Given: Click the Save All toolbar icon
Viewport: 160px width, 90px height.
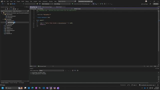Looking at the screenshot, I should tap(14, 4).
